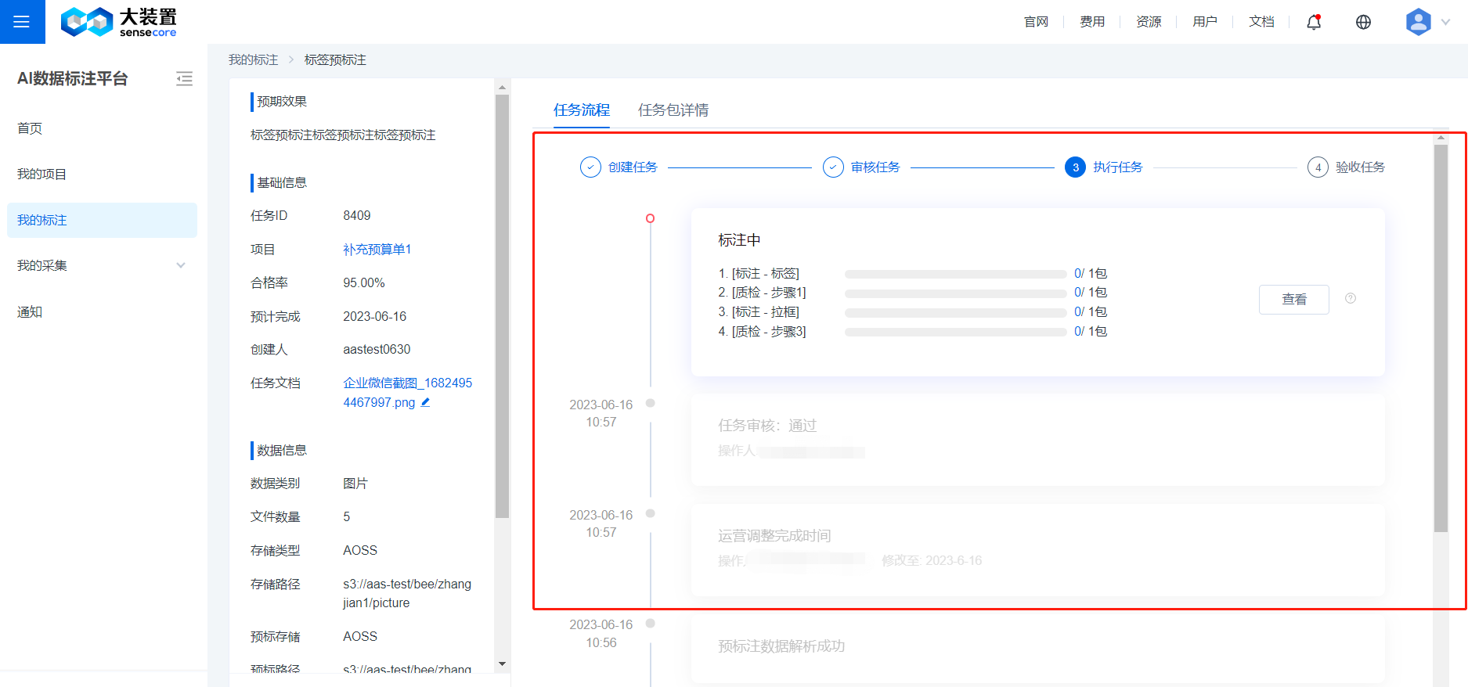Click the 创建任务 step check icon
Viewport: 1468px width, 687px height.
(590, 167)
